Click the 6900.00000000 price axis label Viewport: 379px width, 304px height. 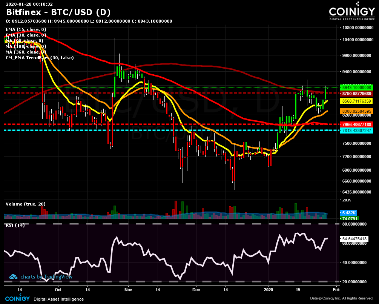[357, 170]
